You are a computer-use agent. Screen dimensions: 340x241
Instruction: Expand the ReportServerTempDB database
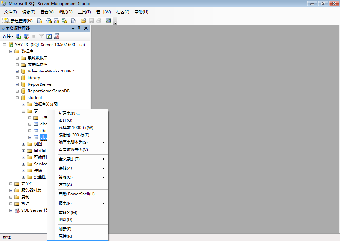pyautogui.click(x=17, y=91)
